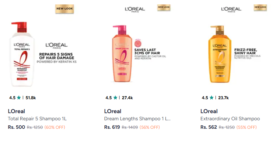
Task: Click New Look badge on first product
Action: click(x=64, y=9)
